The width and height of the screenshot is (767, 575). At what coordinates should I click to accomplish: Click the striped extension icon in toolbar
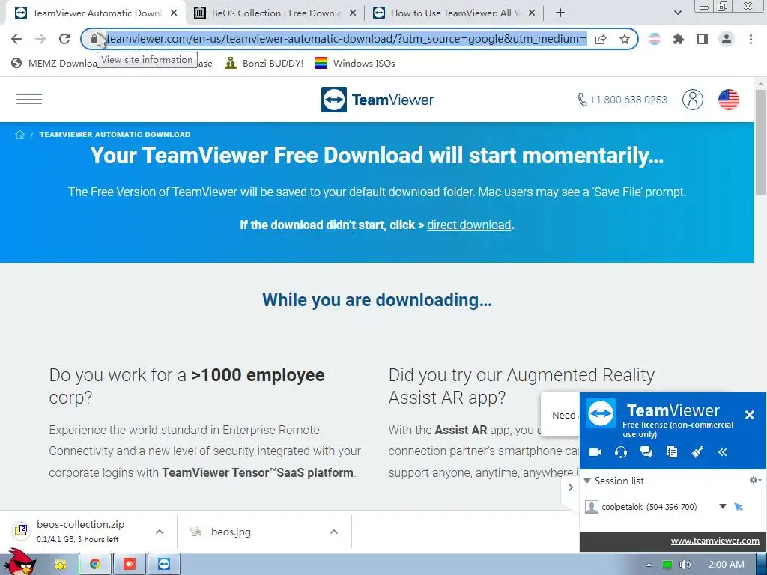[654, 39]
